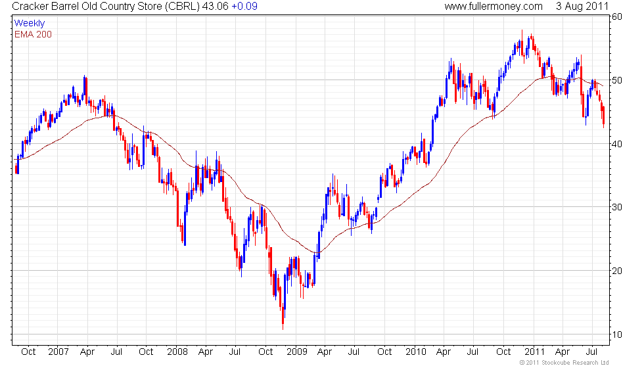Click the +0.09 price change value
The image size is (644, 368).
[x=244, y=7]
